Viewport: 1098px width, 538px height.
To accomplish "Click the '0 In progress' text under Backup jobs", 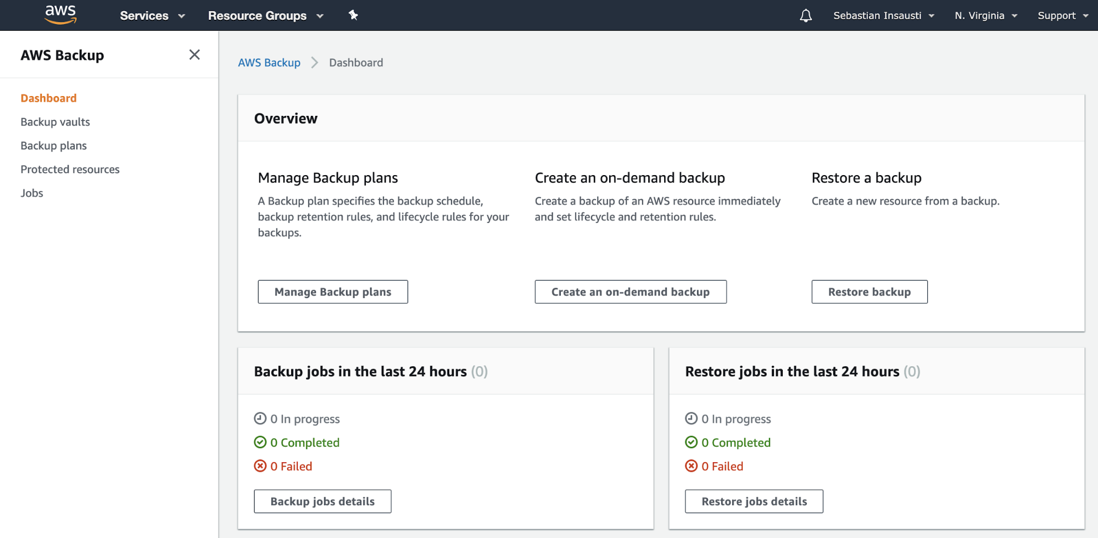I will (305, 419).
